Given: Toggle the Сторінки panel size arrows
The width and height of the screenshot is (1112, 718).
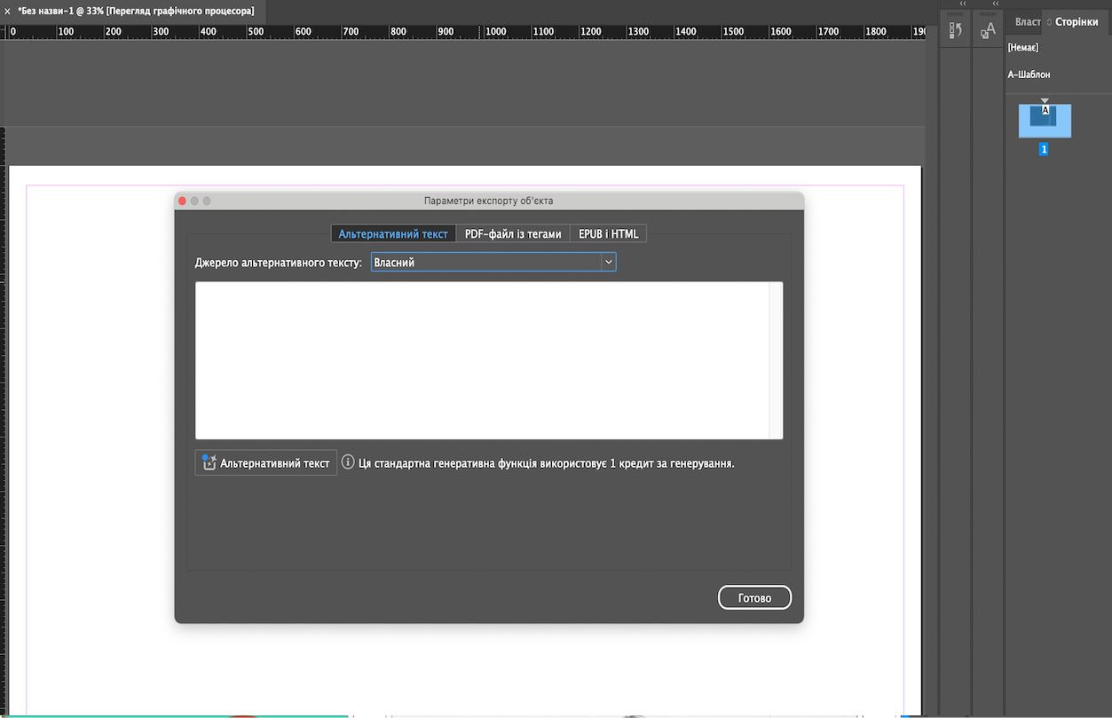Looking at the screenshot, I should (1049, 21).
